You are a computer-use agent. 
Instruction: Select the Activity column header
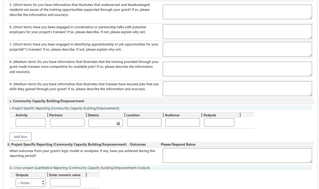tap(22, 115)
